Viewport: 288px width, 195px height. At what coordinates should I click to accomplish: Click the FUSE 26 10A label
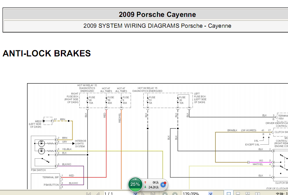click(182, 100)
